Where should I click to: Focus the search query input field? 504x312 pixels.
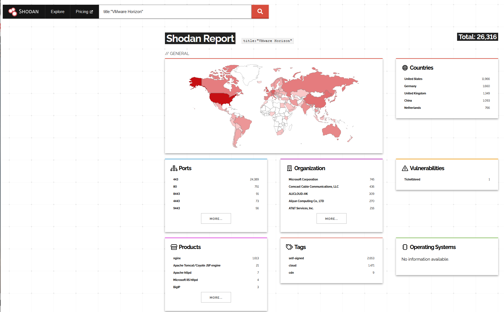coord(175,12)
